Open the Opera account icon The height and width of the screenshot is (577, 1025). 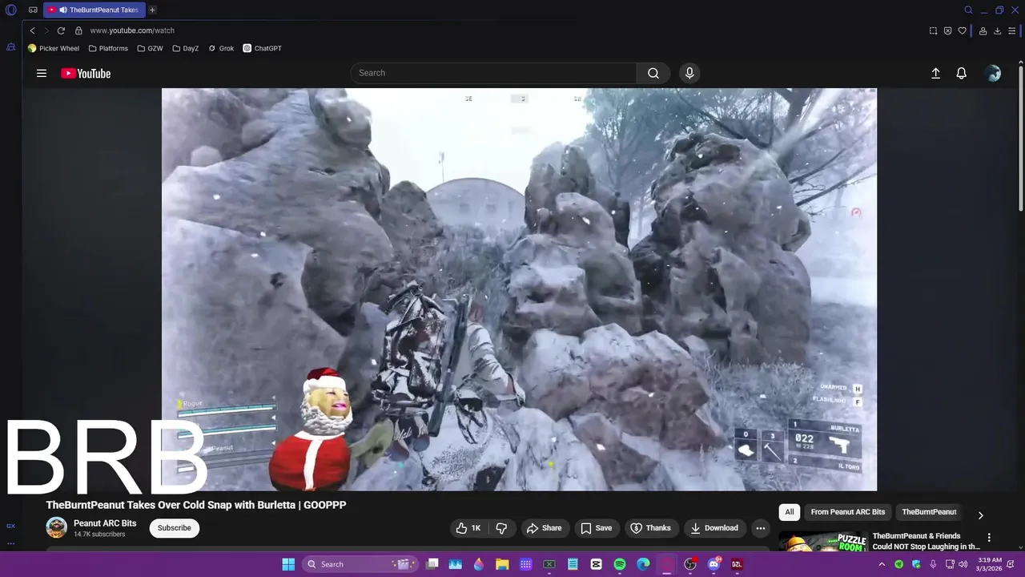click(x=983, y=30)
